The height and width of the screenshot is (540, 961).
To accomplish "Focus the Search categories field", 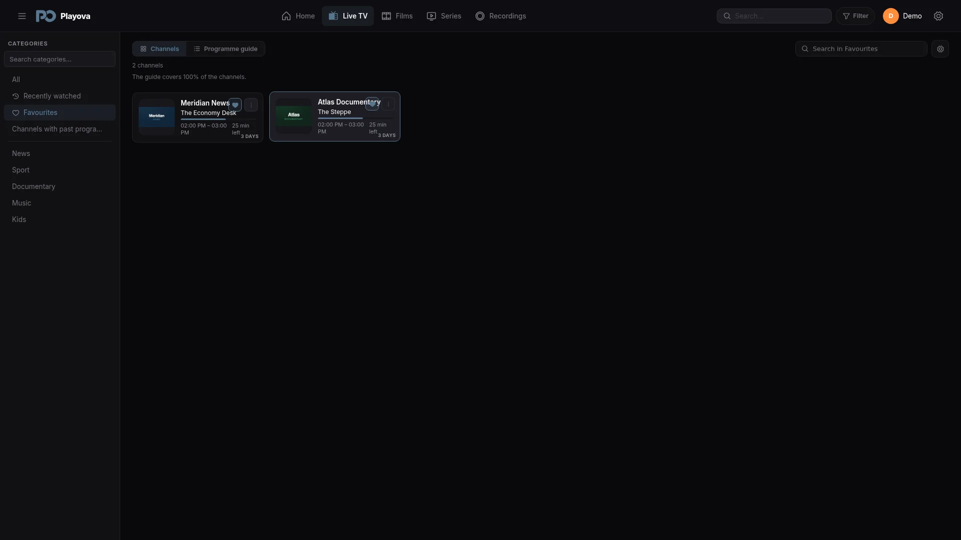I will pyautogui.click(x=60, y=59).
